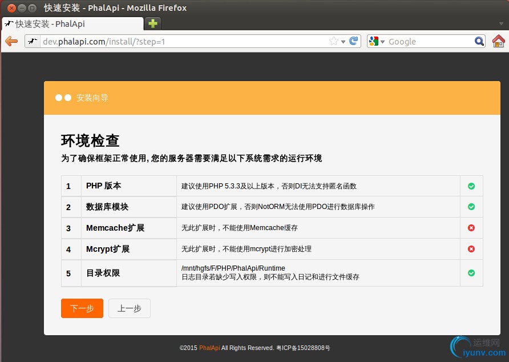The image size is (509, 362).
Task: Go to the Firefox home page icon
Action: [x=498, y=41]
